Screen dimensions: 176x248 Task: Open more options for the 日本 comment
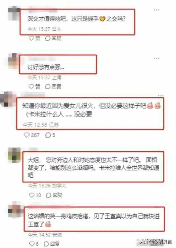pyautogui.click(x=156, y=10)
